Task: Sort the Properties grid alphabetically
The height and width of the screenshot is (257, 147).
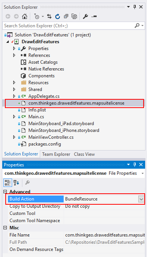Action: point(16,183)
